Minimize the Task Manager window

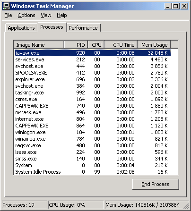pos(168,6)
